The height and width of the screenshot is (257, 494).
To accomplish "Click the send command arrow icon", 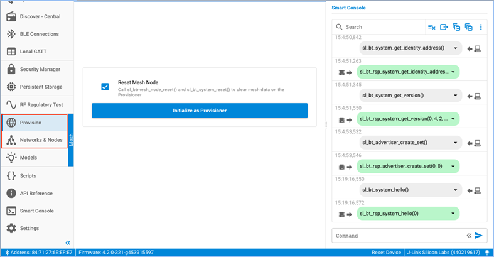I will pos(479,236).
